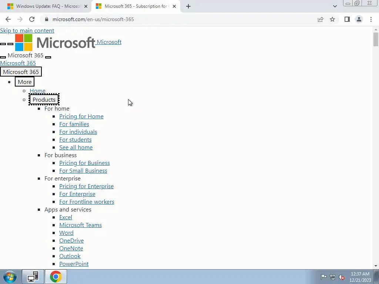
Task: Open the tab search dropdown arrow
Action: pos(335,6)
